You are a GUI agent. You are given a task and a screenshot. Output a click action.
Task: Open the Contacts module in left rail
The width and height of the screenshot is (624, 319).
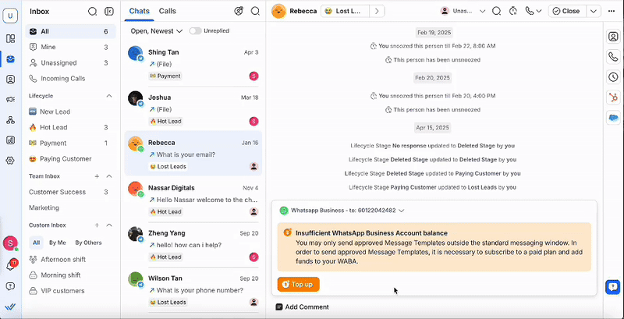tap(10, 80)
